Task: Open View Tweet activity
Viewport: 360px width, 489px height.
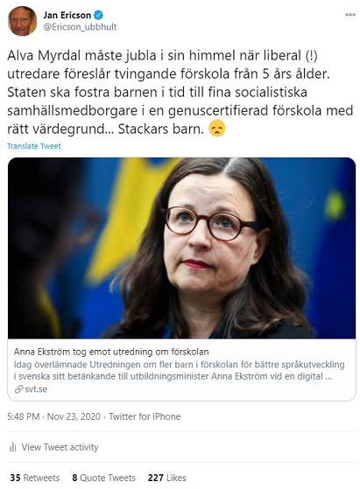Action: point(60,447)
